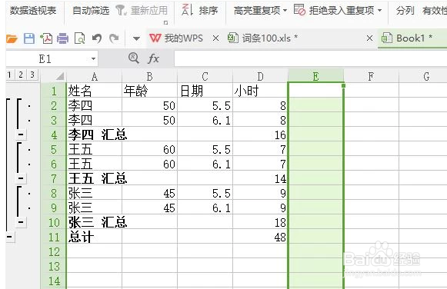Show outline level 2

tap(21, 75)
